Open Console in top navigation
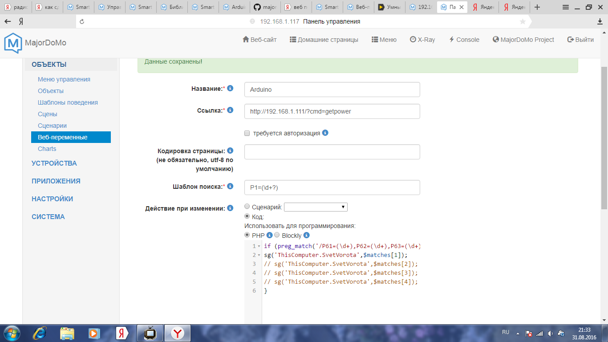 464,40
